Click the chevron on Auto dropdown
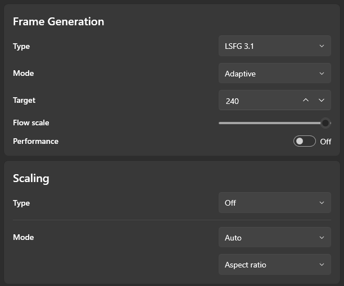This screenshot has width=344, height=286. pos(322,238)
